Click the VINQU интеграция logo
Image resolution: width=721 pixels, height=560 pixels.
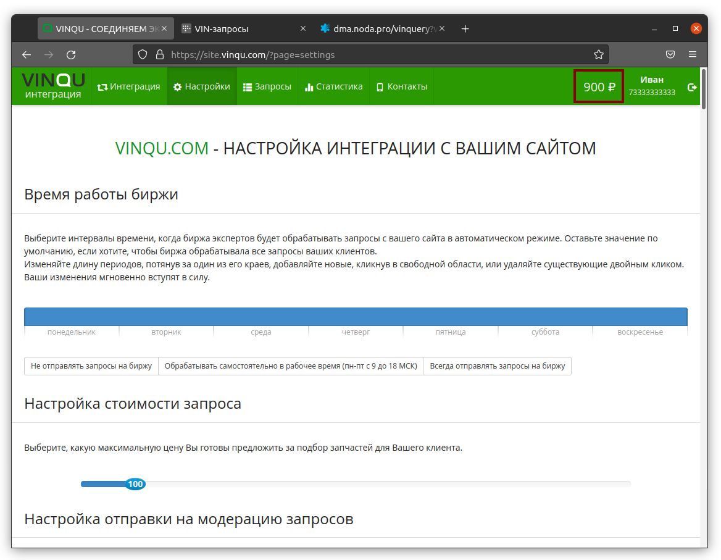pyautogui.click(x=53, y=86)
